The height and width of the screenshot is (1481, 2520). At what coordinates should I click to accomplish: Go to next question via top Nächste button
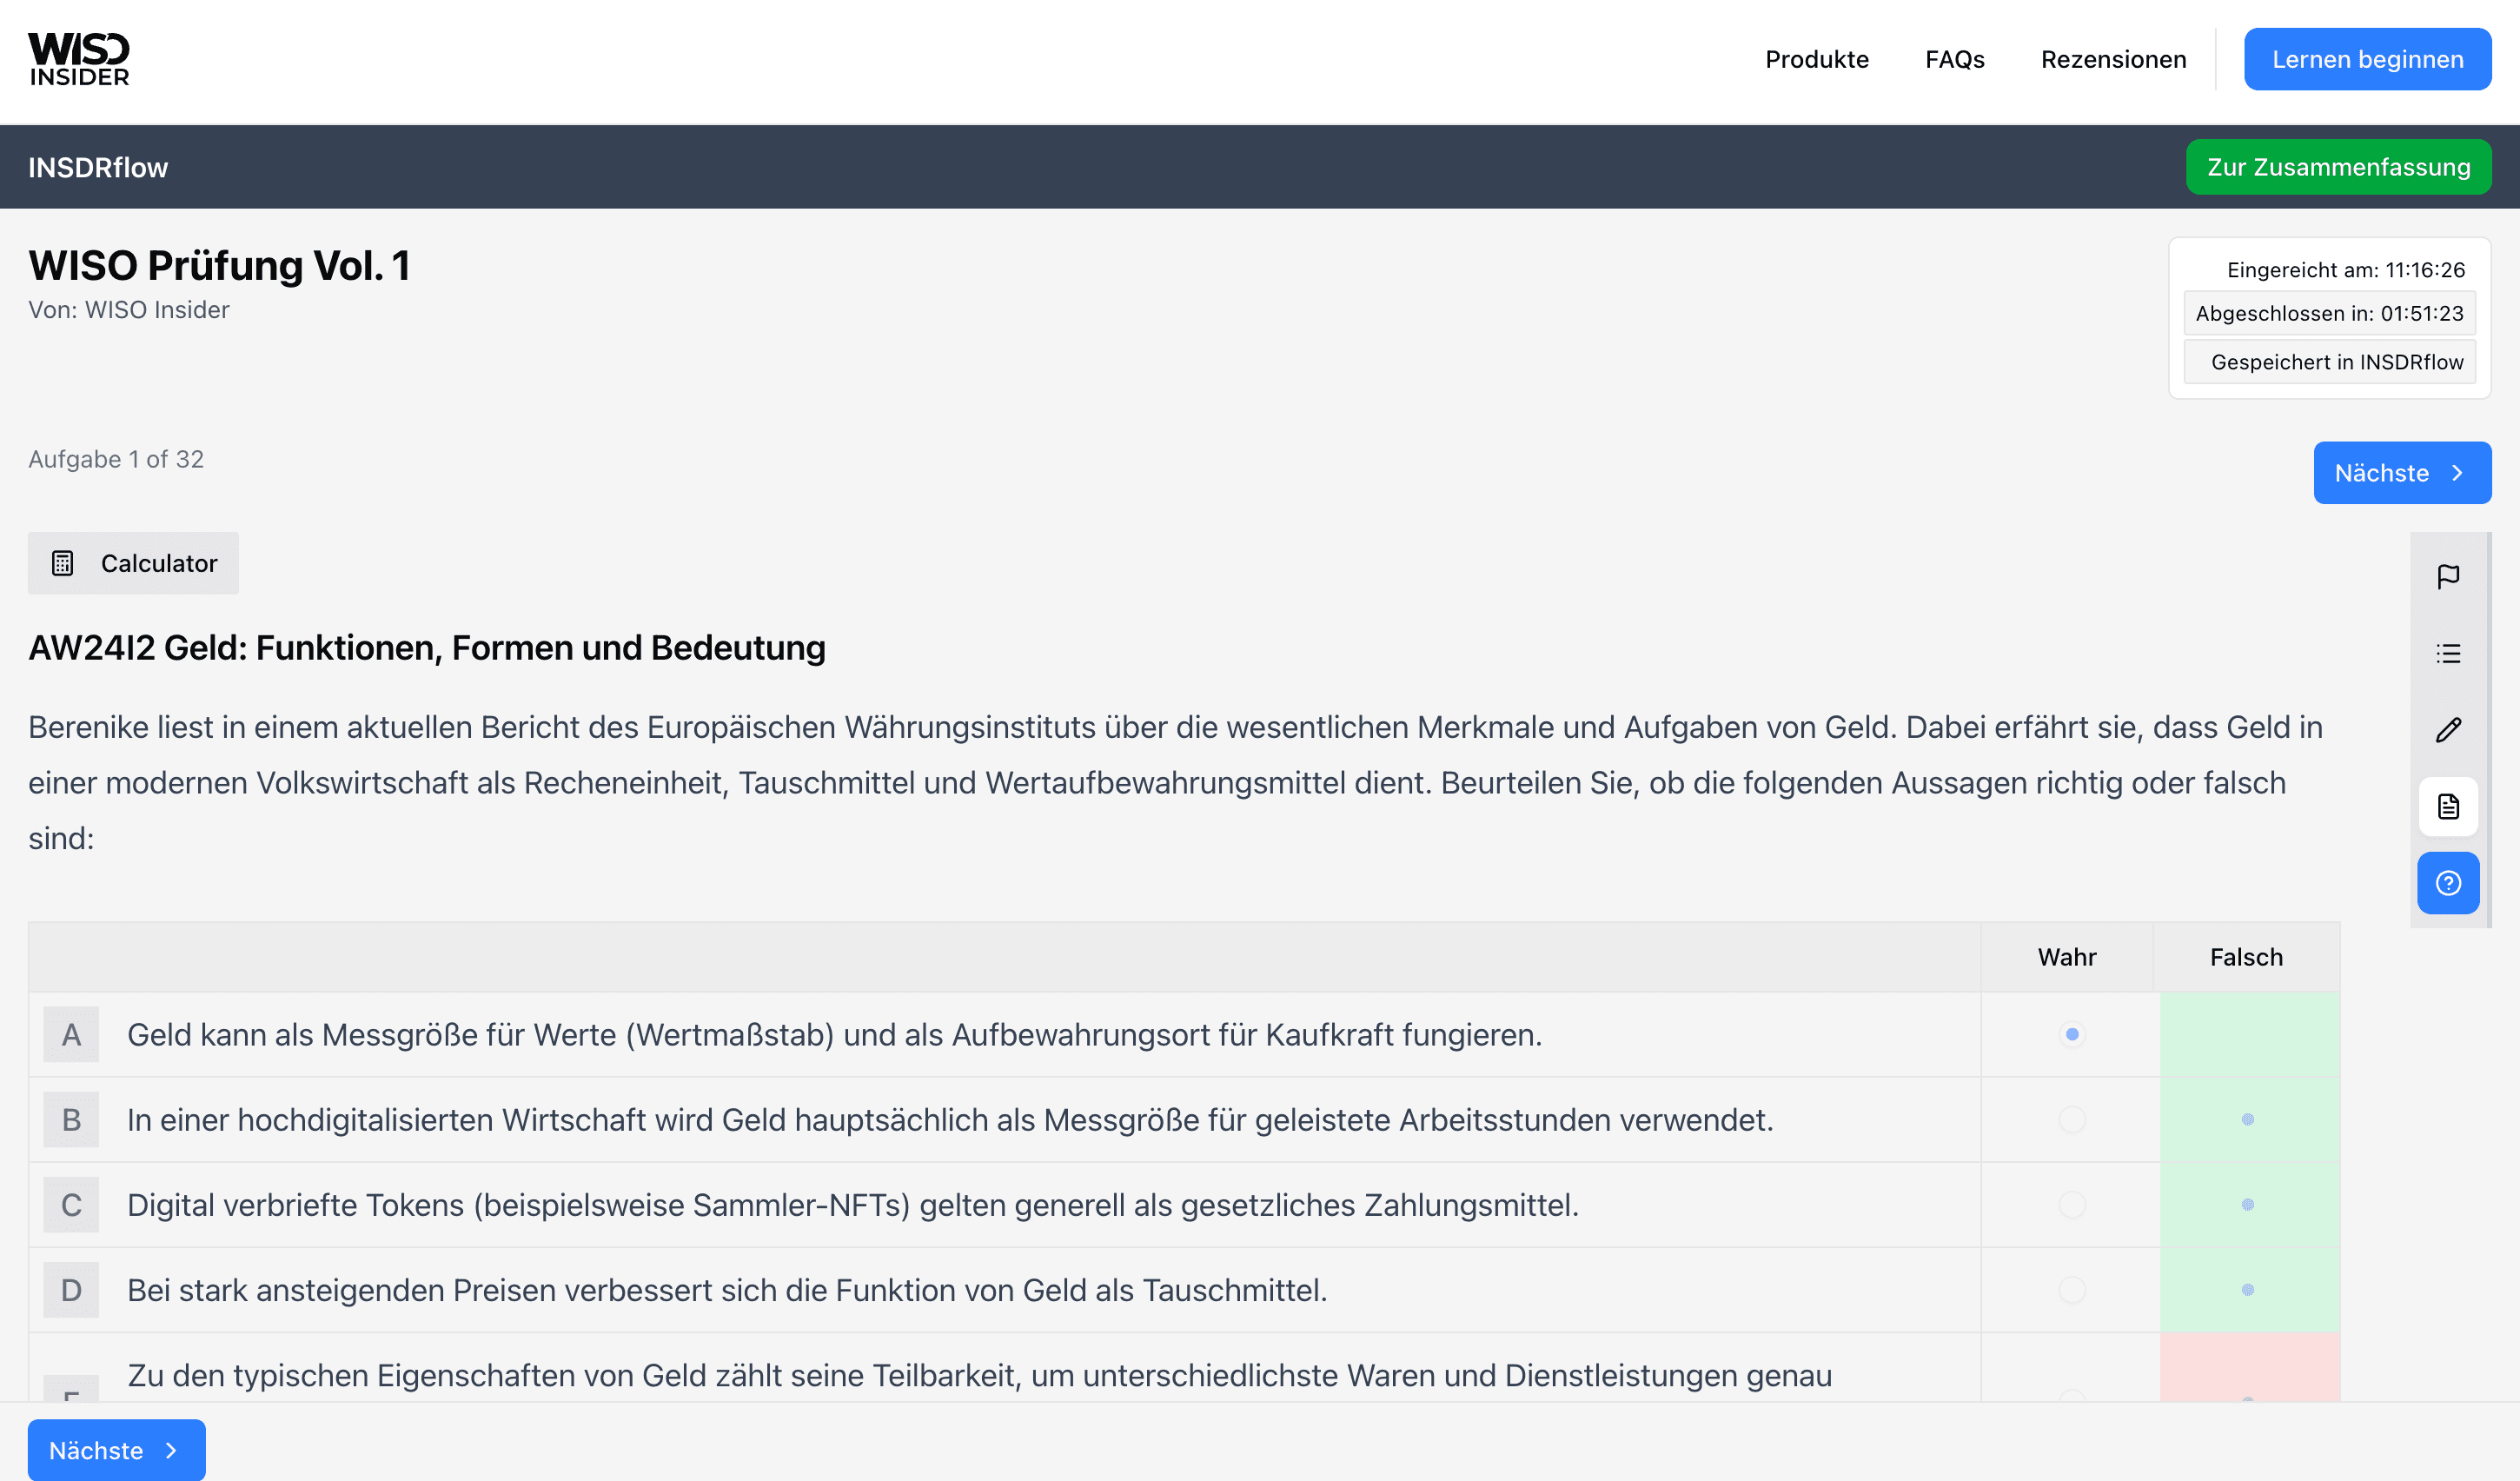point(2402,473)
